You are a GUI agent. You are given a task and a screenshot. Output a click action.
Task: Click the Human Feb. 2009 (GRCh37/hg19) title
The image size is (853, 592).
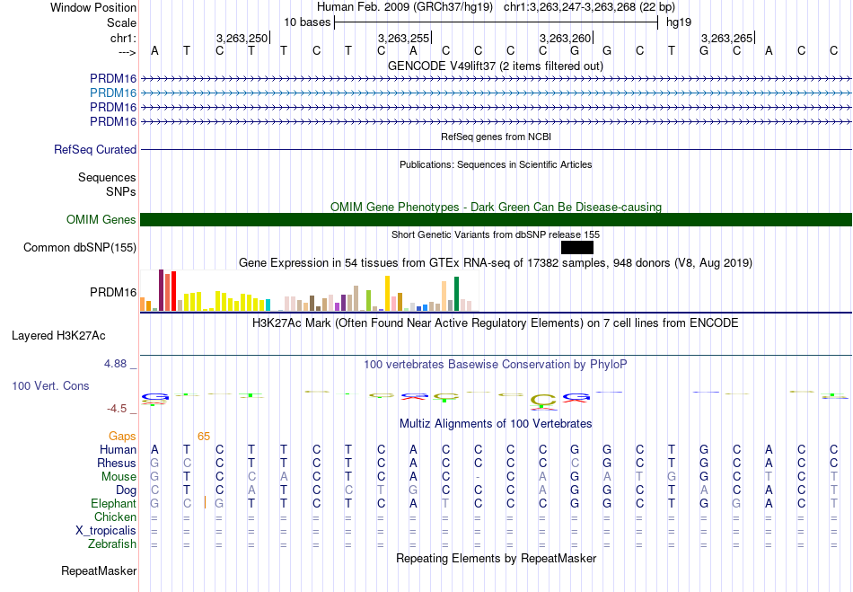405,7
